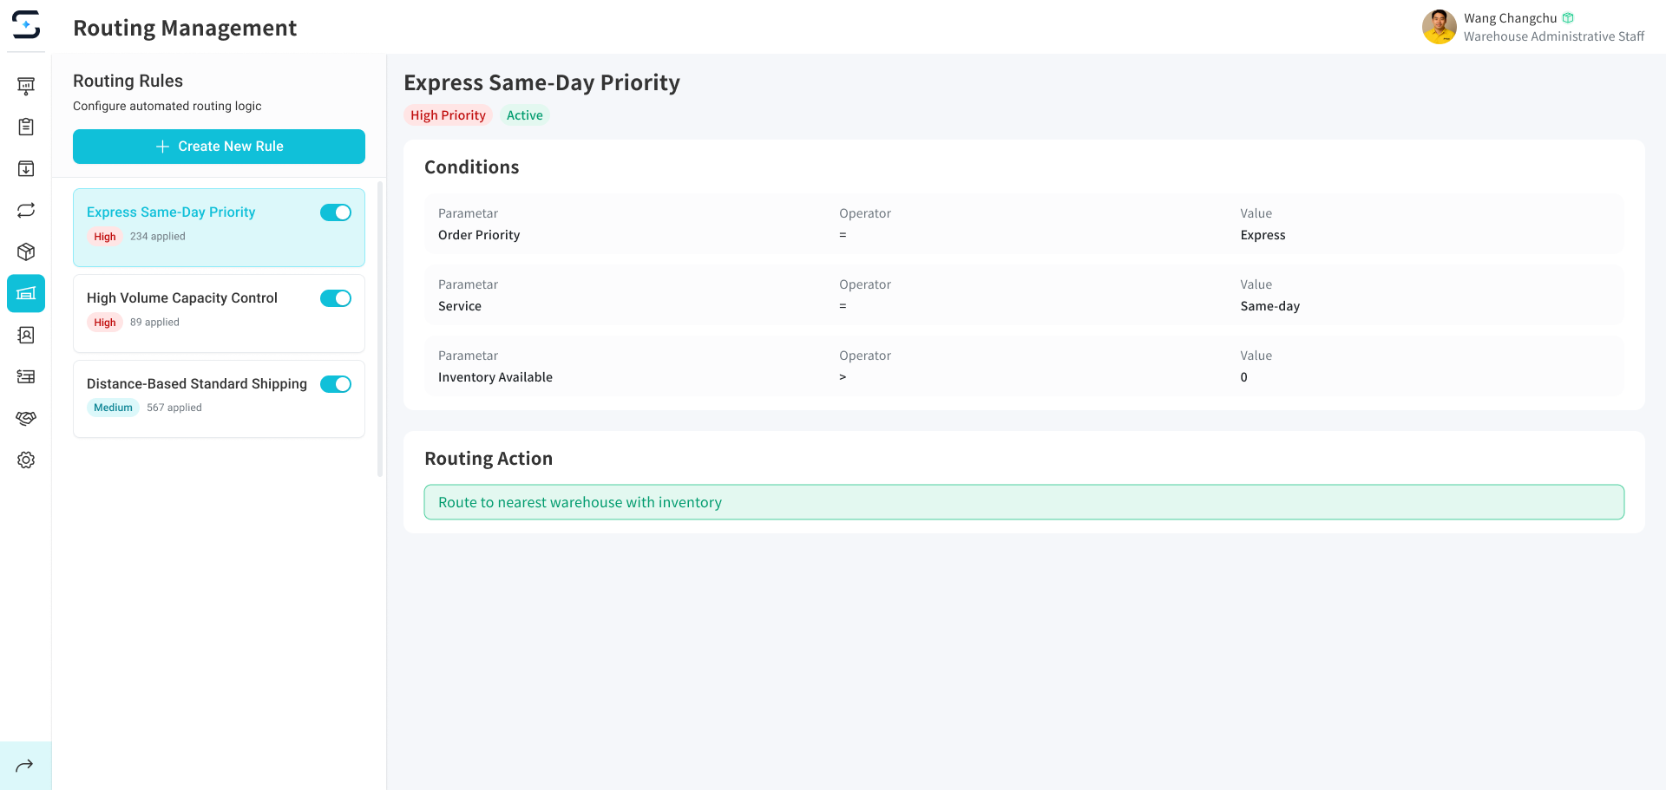Open the inbound download-box sidebar icon

(26, 168)
